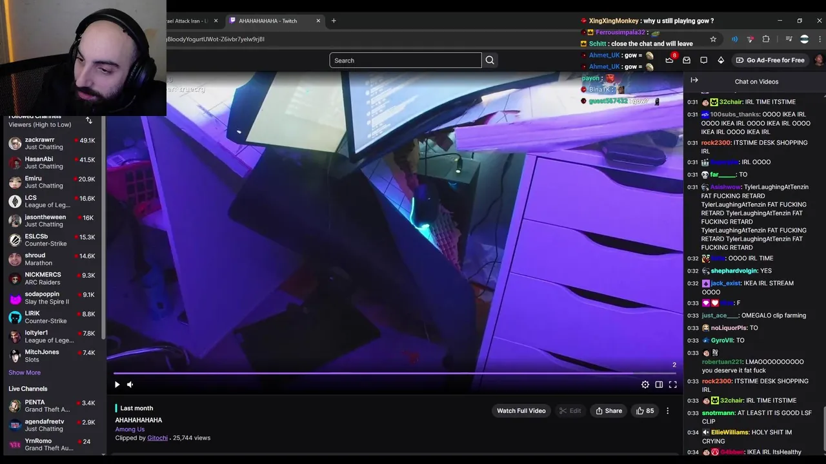Play the clip with the play button
Screen dimensions: 826x464
tap(117, 385)
